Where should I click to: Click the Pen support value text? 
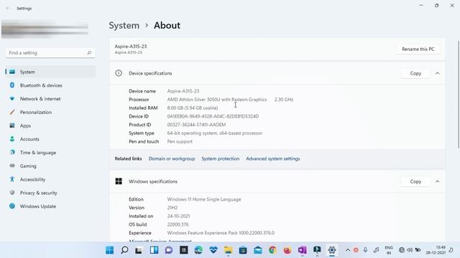(180, 142)
